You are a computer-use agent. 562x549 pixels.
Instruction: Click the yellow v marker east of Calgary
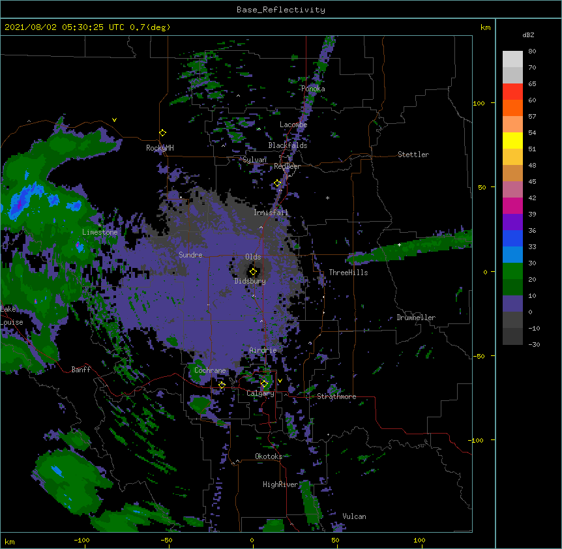[x=280, y=381]
